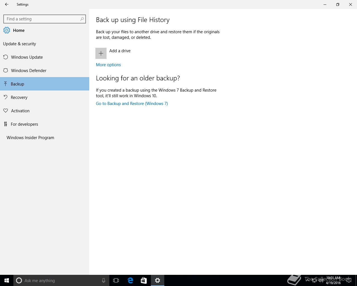
Task: Open the Activation section
Action: pos(45,111)
